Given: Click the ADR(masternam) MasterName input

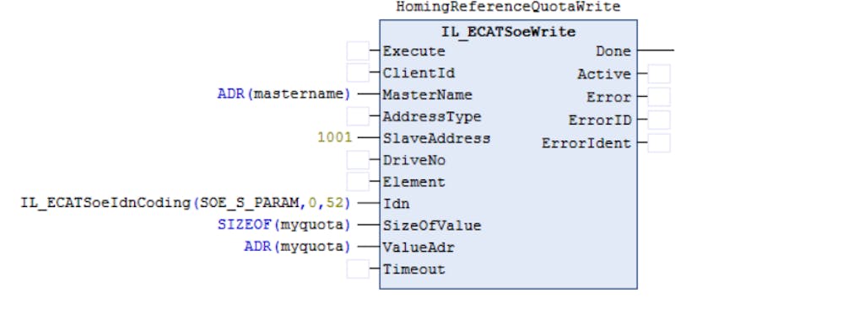Looking at the screenshot, I should (284, 94).
